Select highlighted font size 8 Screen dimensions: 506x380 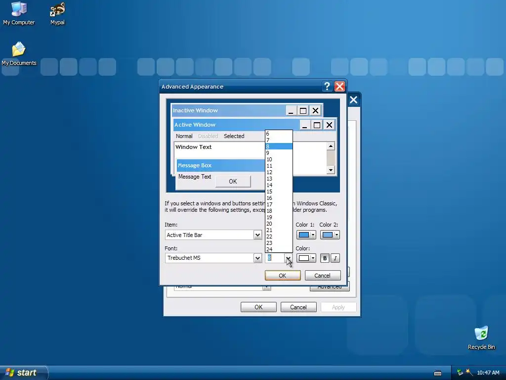(x=279, y=146)
